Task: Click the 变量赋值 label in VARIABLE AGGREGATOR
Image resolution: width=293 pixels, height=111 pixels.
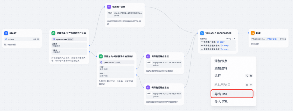Action: pyautogui.click(x=203, y=39)
